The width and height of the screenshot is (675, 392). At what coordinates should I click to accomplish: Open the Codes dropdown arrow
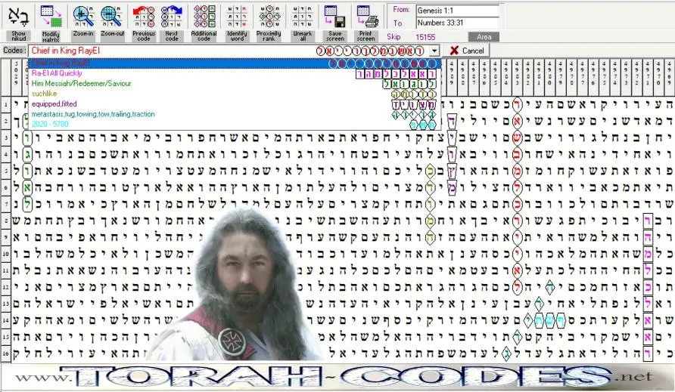(434, 51)
